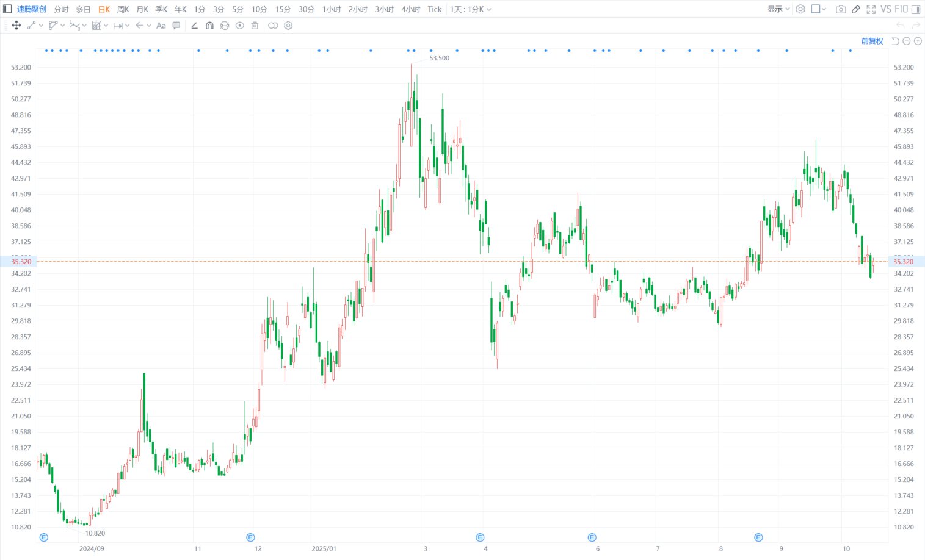The width and height of the screenshot is (925, 560).
Task: Switch to 年K yearly candlestick tab
Action: point(181,9)
